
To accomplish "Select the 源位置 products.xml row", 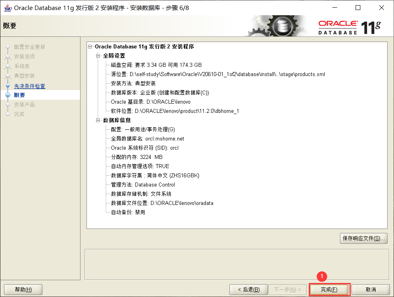I will coord(218,74).
